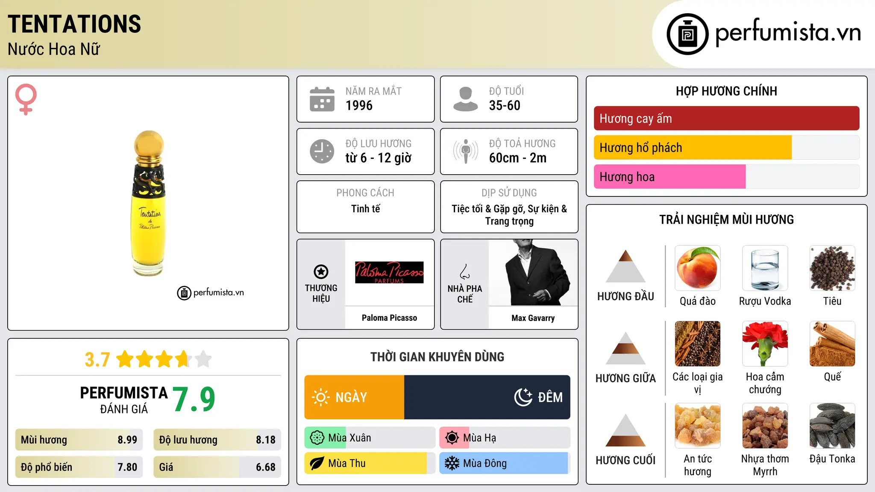Screen dimensions: 875x492
Task: Select the Đậu Tonka bean note image
Action: coord(832,426)
